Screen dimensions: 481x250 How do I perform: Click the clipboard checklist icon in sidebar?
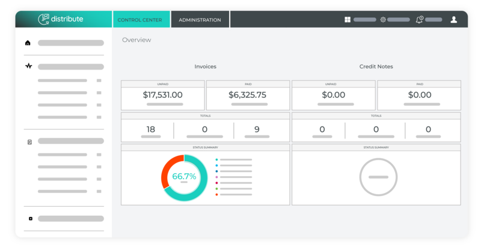[29, 141]
